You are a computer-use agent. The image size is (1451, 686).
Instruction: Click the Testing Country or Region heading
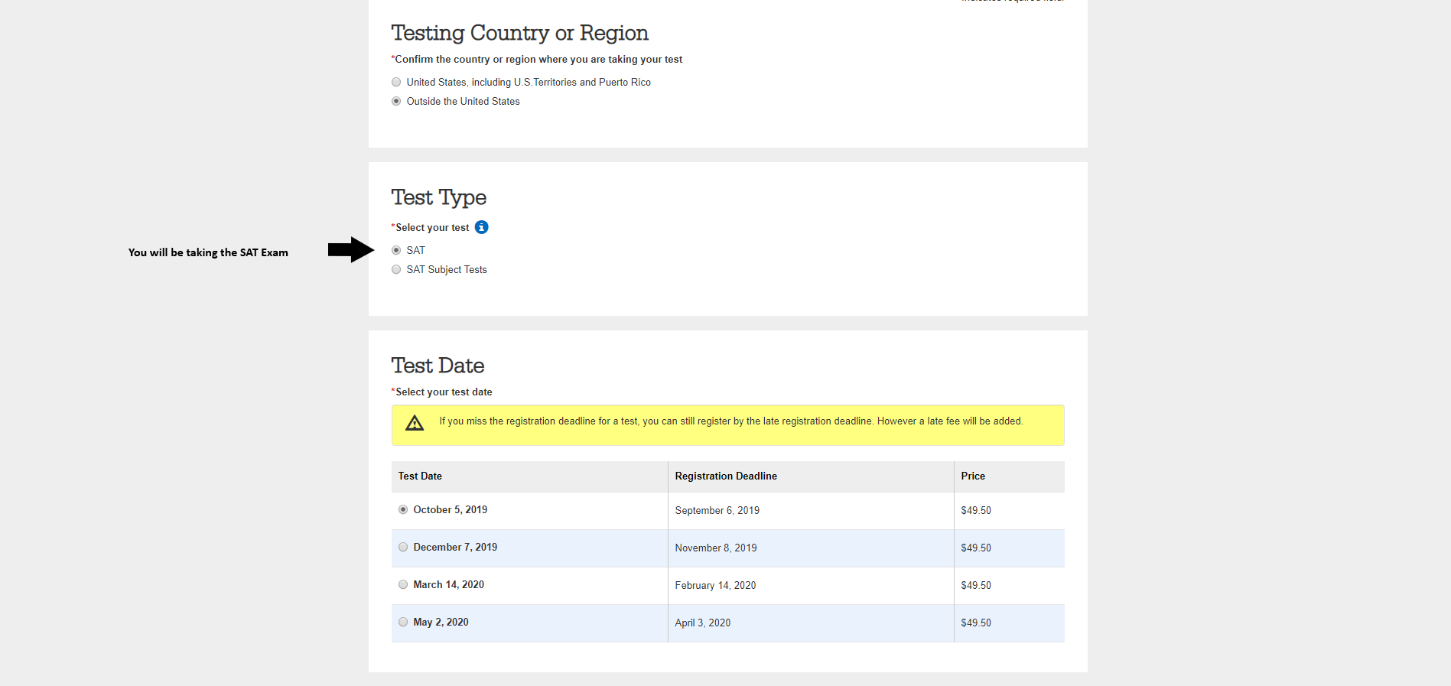pos(519,33)
